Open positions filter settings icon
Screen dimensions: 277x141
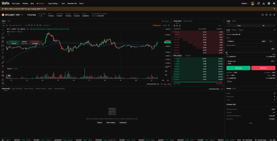click(222, 89)
